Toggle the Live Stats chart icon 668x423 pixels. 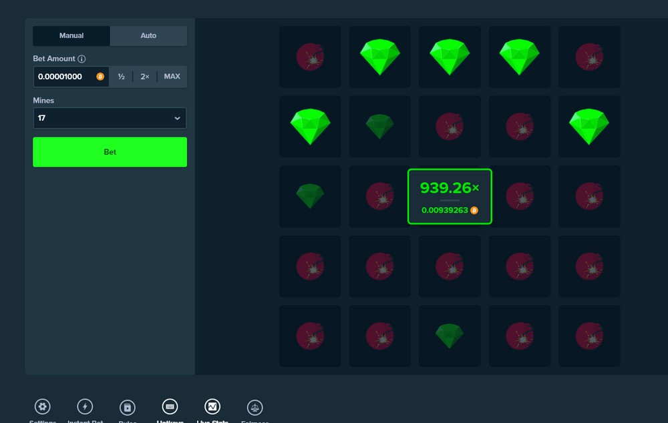[x=212, y=406]
